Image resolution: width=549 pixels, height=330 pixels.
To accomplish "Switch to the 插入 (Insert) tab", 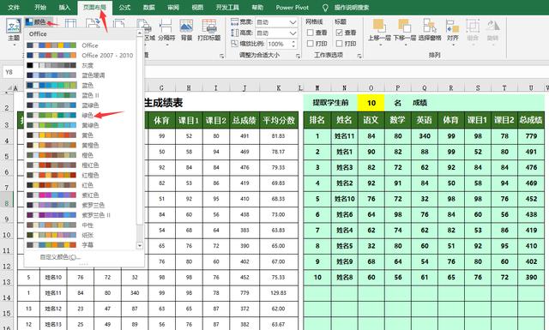I will 64,8.
